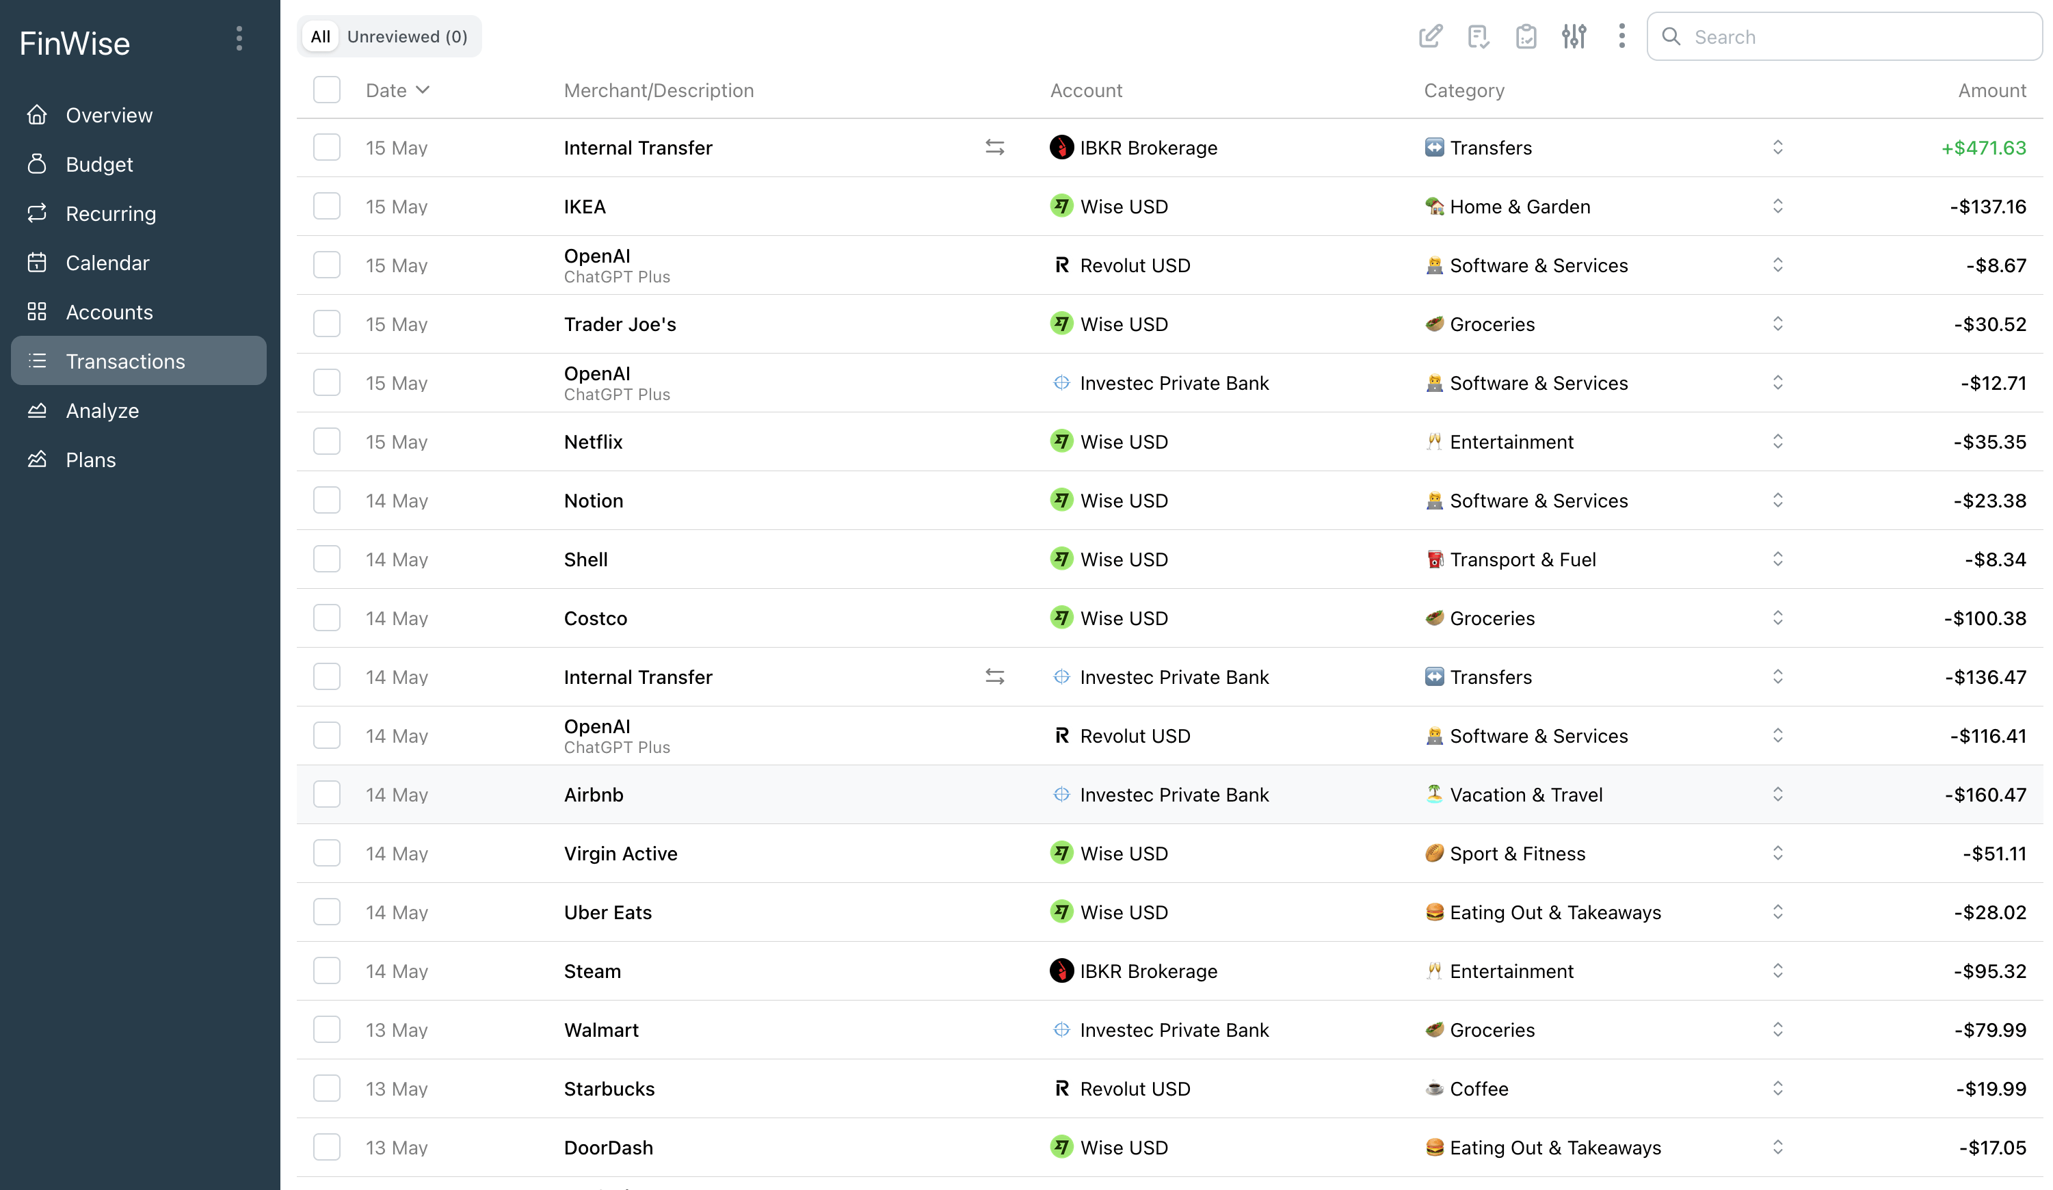Open the Budget page
This screenshot has width=2053, height=1190.
click(139, 163)
